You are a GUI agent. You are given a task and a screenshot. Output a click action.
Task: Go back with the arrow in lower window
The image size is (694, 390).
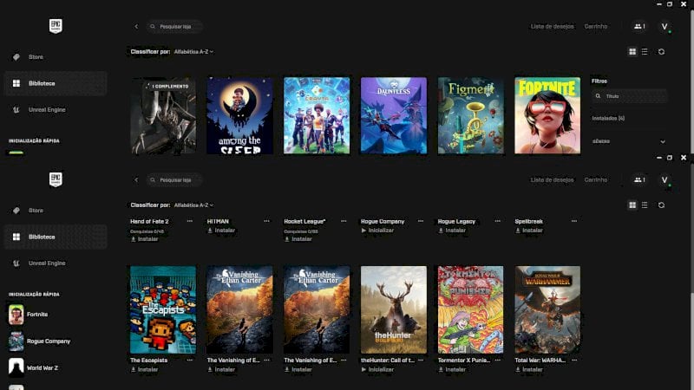[136, 180]
